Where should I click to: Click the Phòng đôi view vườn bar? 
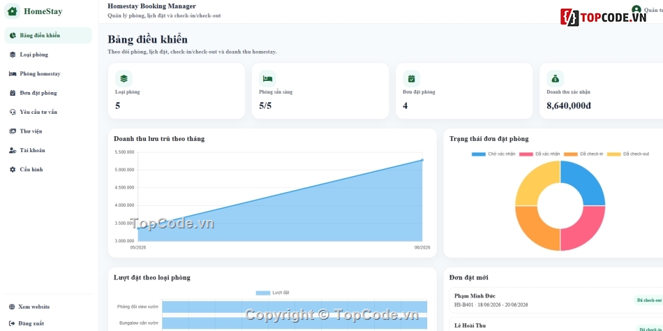click(295, 307)
